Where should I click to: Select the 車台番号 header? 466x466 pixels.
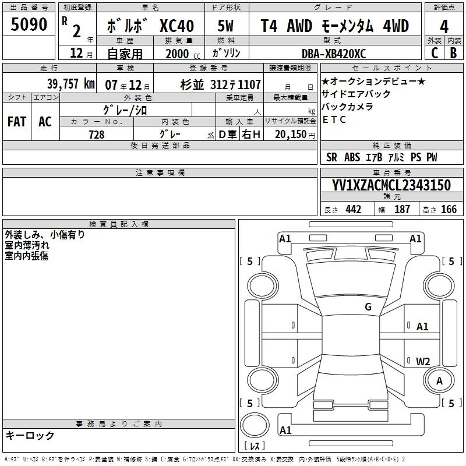(x=392, y=172)
